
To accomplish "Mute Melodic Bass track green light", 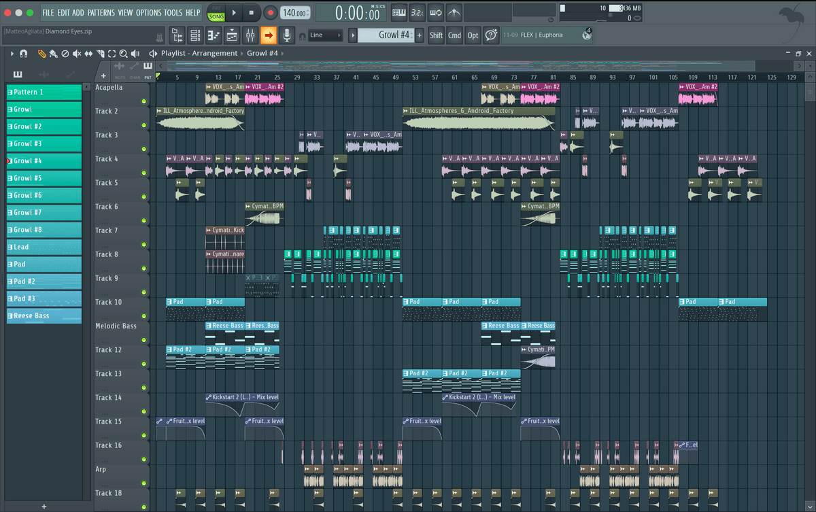I will (x=144, y=340).
